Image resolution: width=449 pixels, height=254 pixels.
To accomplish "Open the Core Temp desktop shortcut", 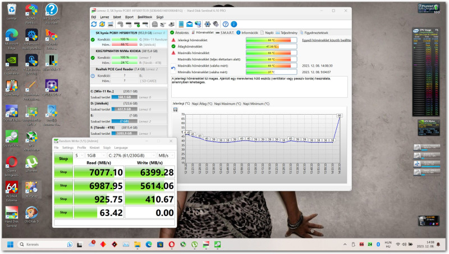I will [12, 88].
